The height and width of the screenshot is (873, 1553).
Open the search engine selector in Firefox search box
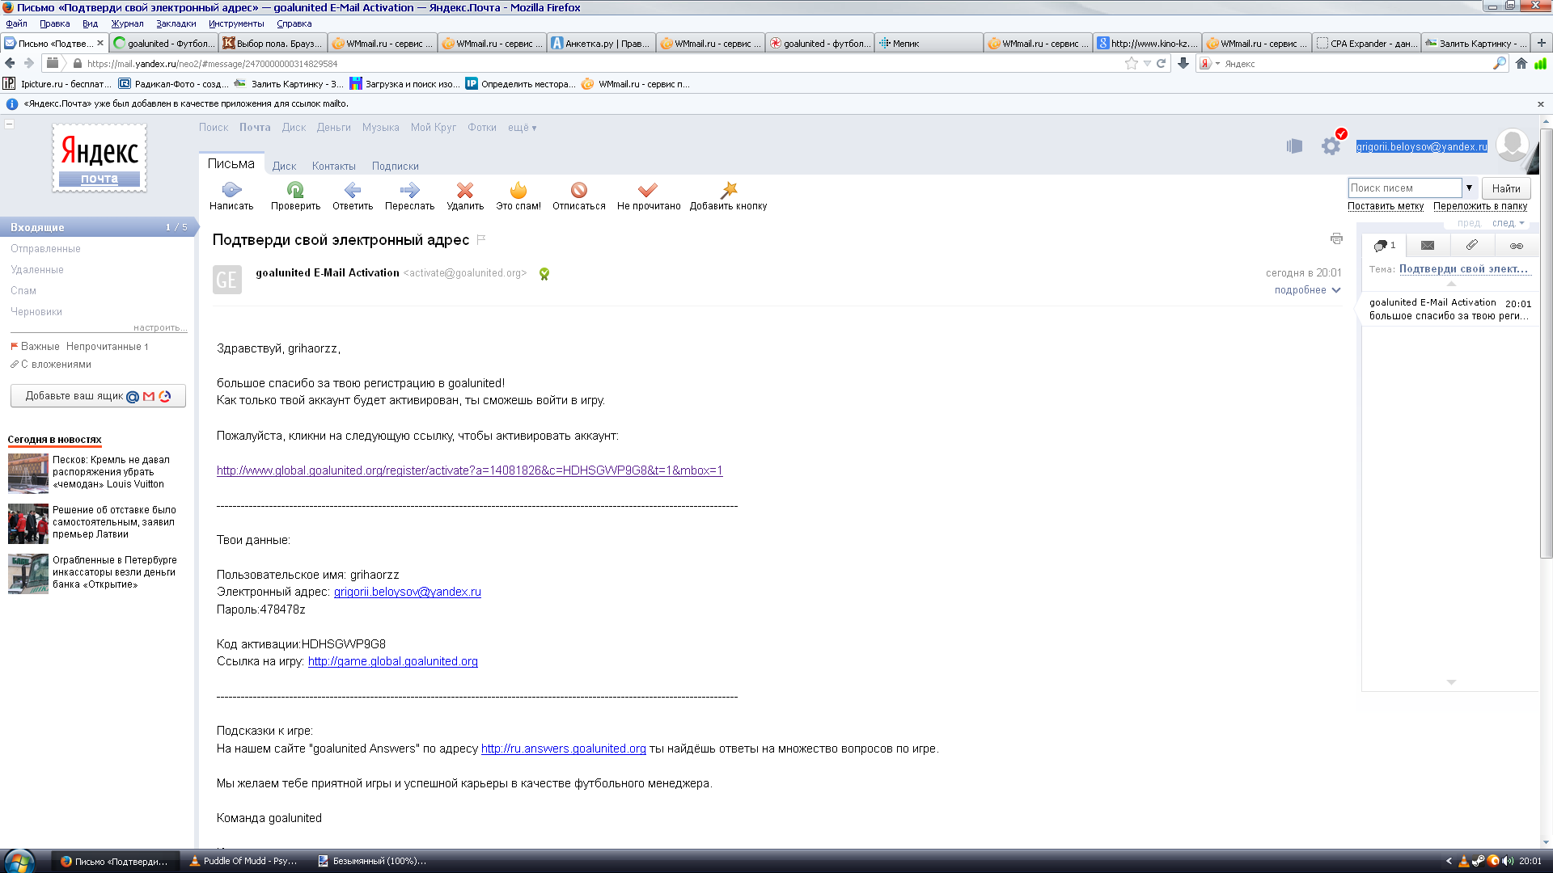1209,64
